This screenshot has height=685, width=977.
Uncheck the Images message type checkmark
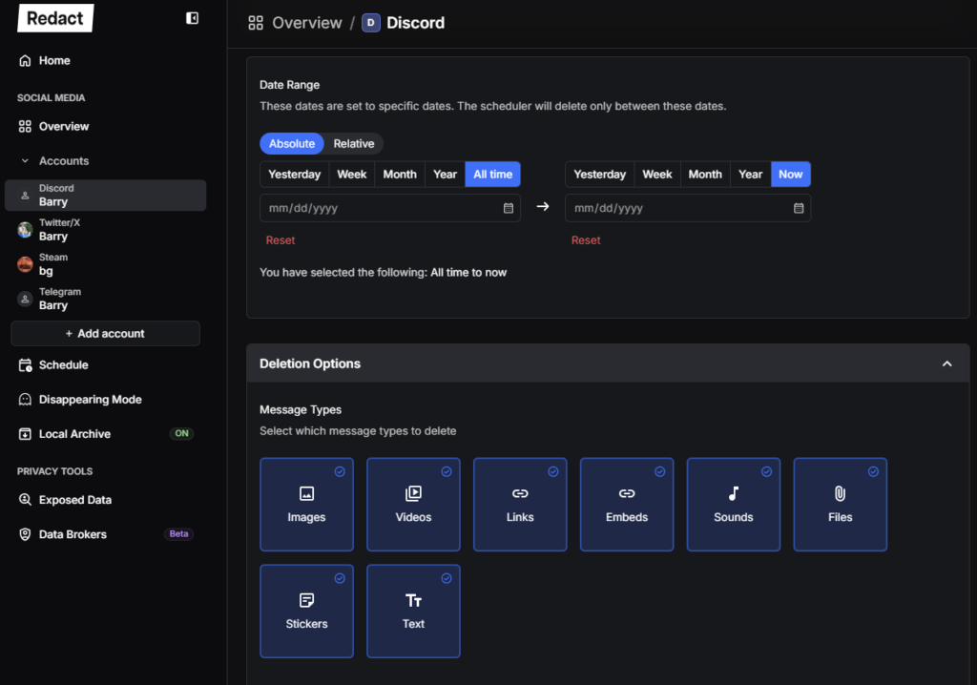point(340,472)
